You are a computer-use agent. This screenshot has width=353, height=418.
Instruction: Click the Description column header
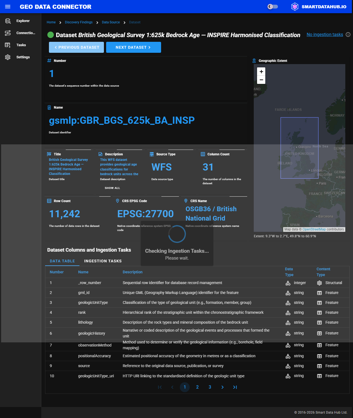[133, 272]
